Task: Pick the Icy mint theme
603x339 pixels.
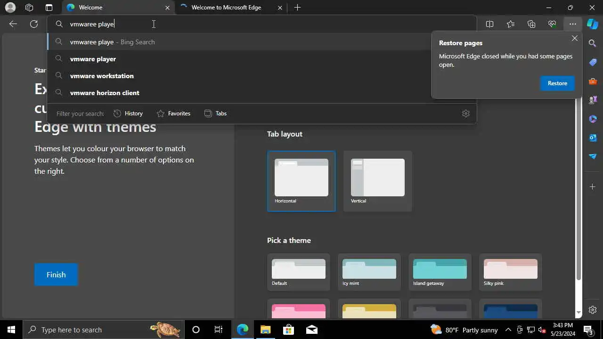Action: click(369, 272)
